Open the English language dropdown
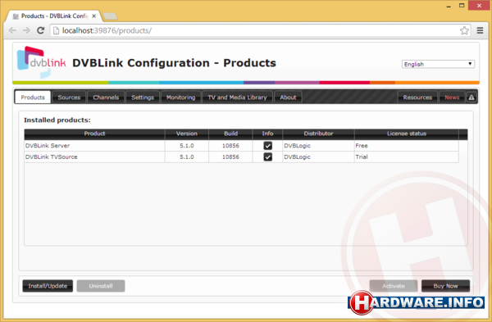492x322 pixels. 438,64
